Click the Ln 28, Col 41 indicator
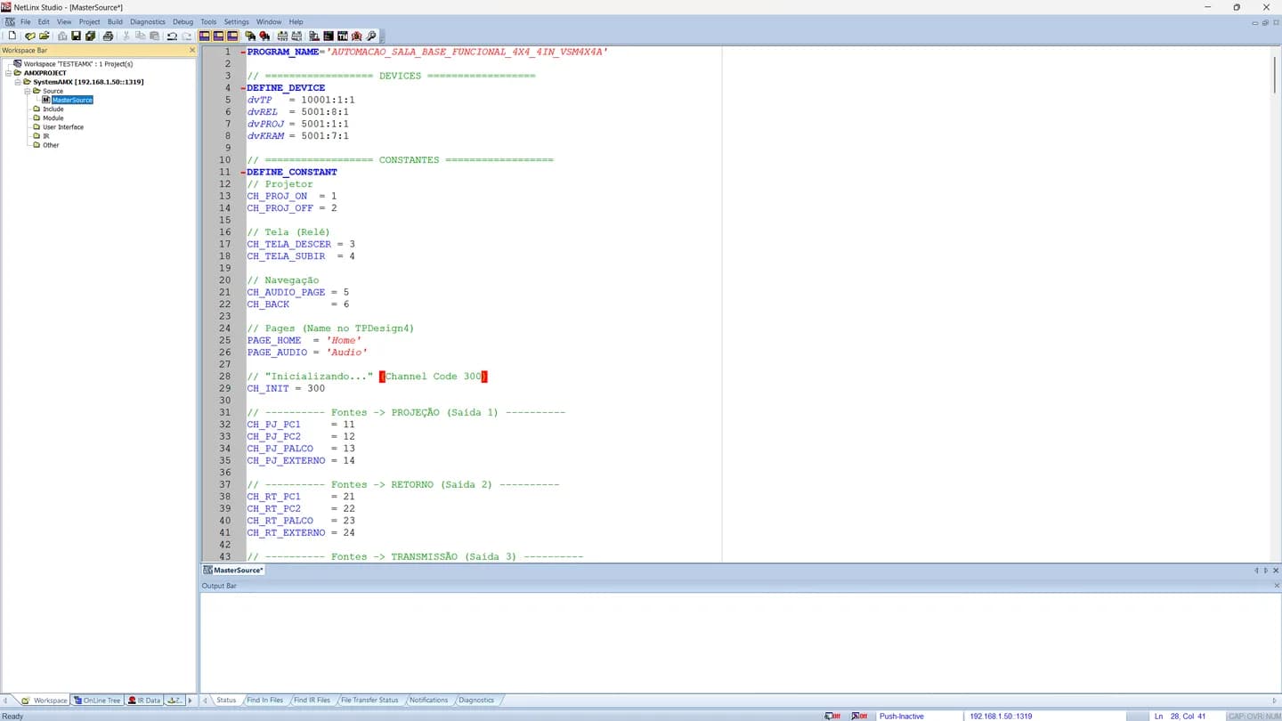The width and height of the screenshot is (1282, 721). (x=1181, y=716)
